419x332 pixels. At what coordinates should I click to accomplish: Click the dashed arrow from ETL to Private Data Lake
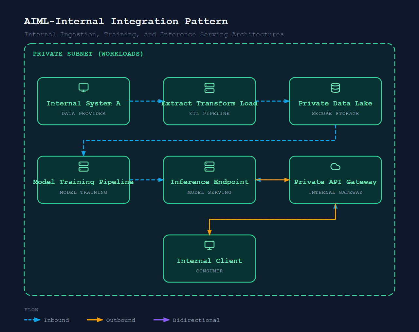click(x=272, y=101)
